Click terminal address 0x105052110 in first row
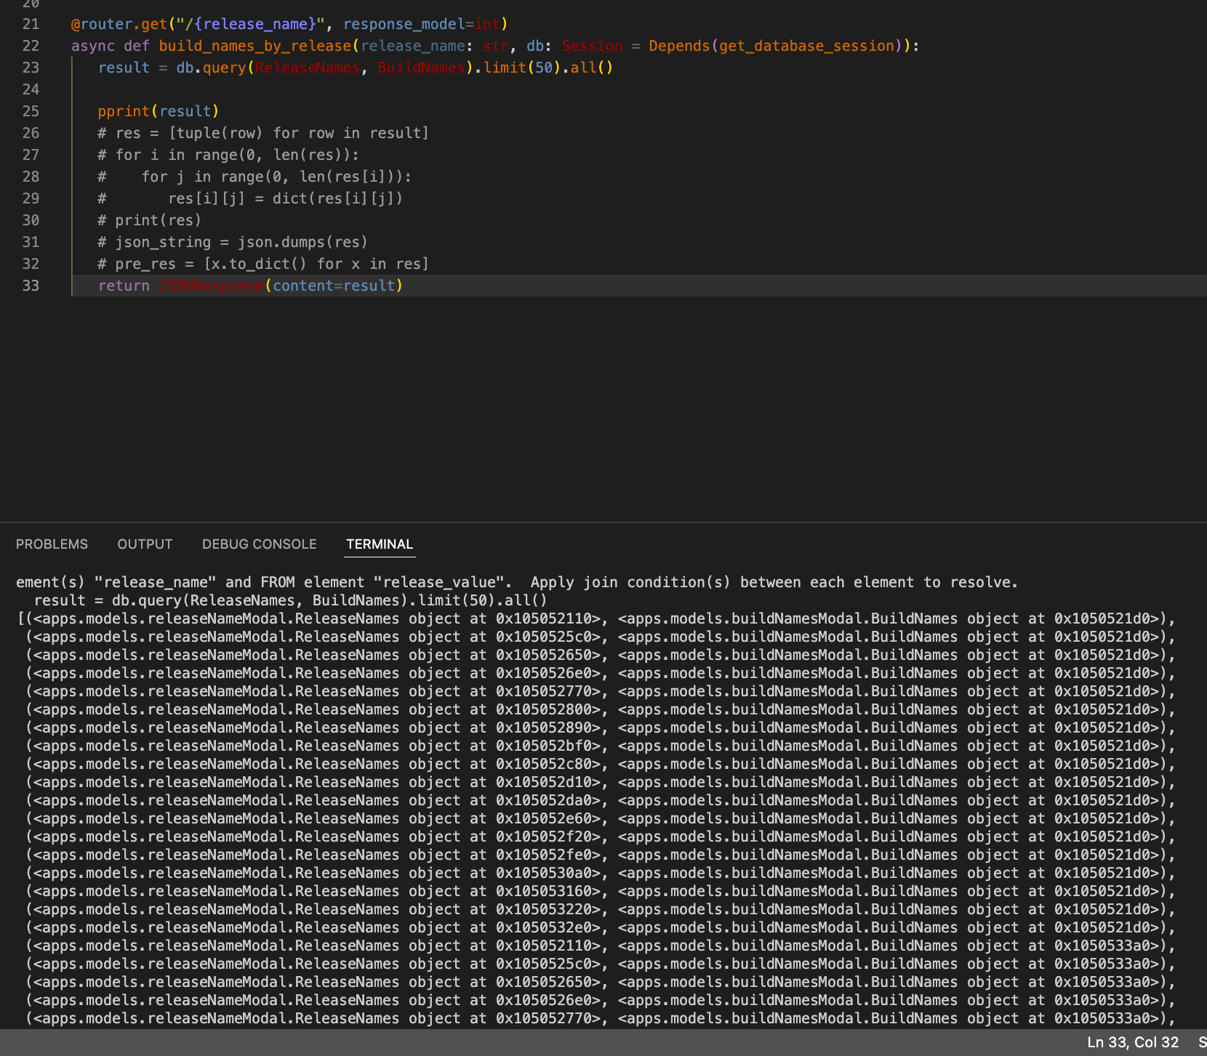The image size is (1207, 1056). 548,618
